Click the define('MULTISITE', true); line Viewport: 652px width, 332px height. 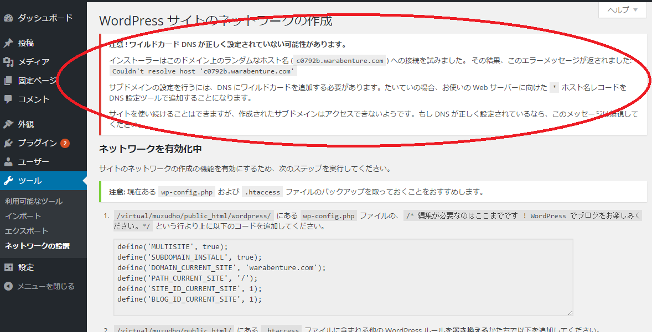click(173, 246)
